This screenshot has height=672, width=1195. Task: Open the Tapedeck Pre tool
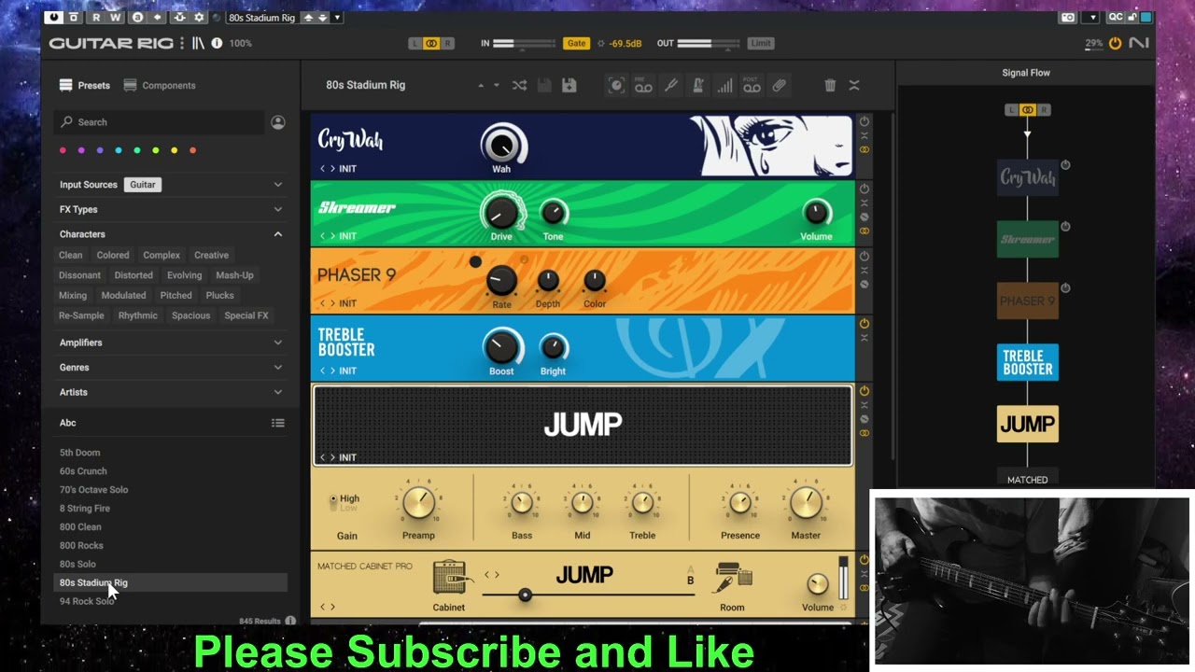[643, 85]
